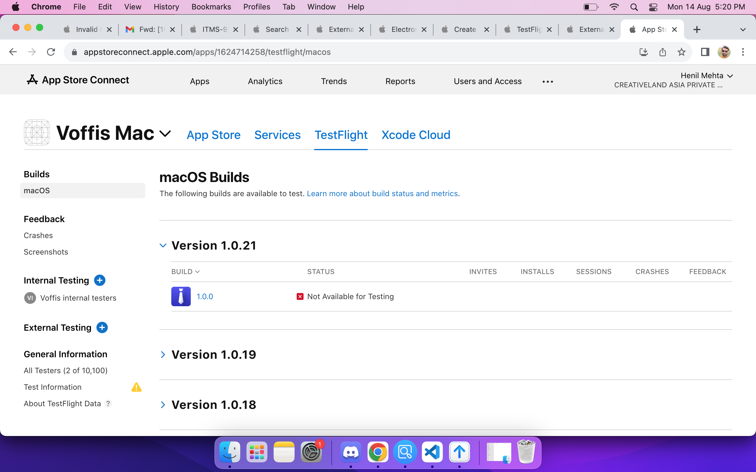Reload the current page
The image size is (756, 472).
51,52
